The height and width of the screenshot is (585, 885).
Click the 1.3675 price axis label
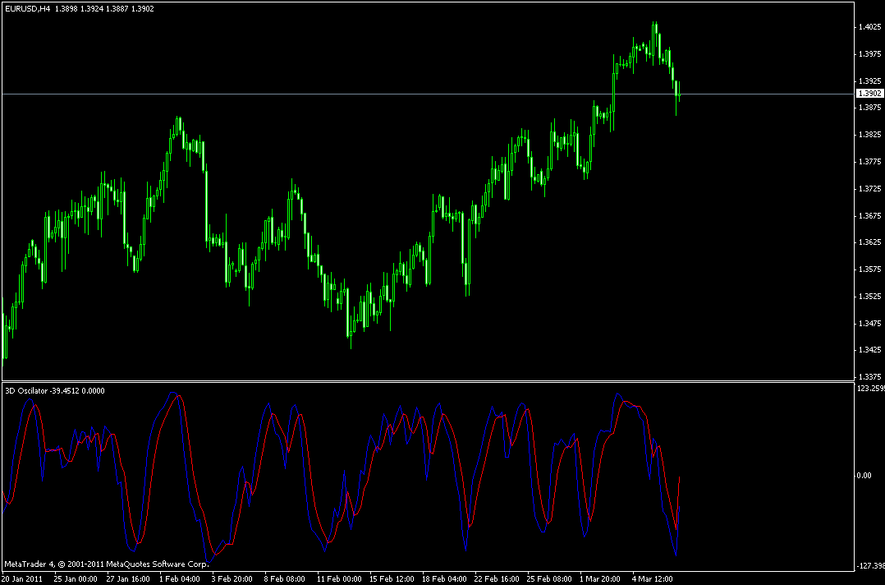click(869, 215)
